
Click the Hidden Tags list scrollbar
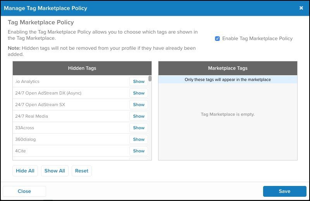pos(150,79)
